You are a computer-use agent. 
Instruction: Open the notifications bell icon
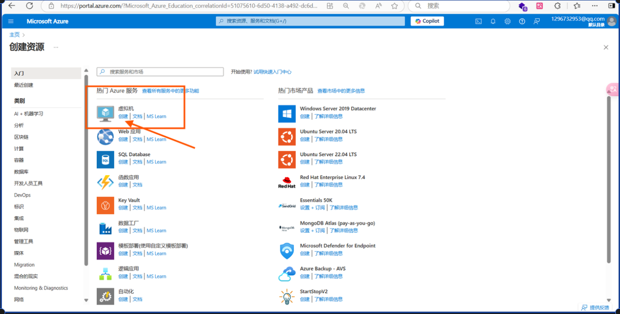click(x=493, y=21)
